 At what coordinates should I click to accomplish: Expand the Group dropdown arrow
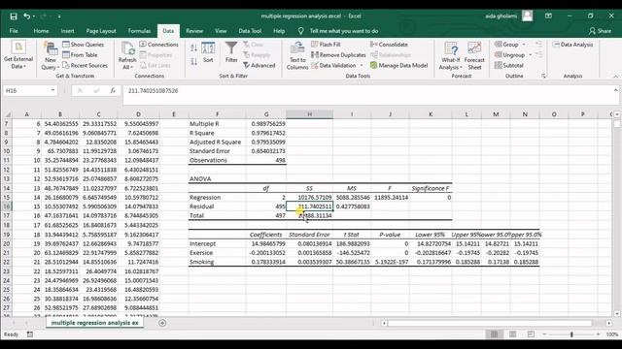(524, 45)
